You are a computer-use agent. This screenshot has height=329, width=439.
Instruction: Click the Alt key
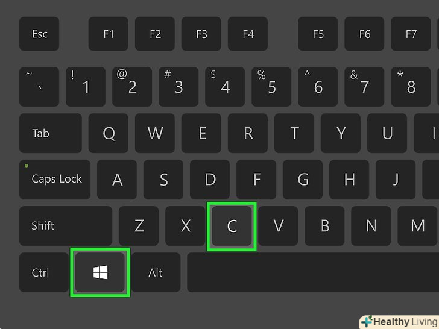coord(156,272)
